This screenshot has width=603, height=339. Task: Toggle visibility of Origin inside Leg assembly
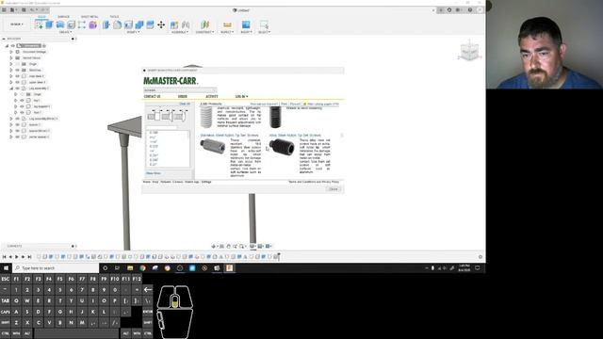pos(22,94)
